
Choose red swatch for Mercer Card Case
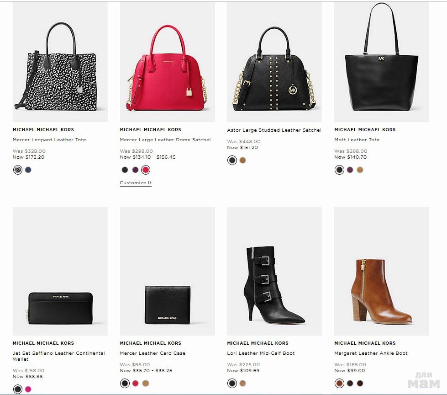click(x=135, y=383)
